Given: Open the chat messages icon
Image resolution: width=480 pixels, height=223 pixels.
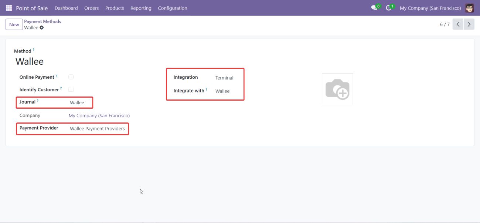Looking at the screenshot, I should click(x=374, y=8).
